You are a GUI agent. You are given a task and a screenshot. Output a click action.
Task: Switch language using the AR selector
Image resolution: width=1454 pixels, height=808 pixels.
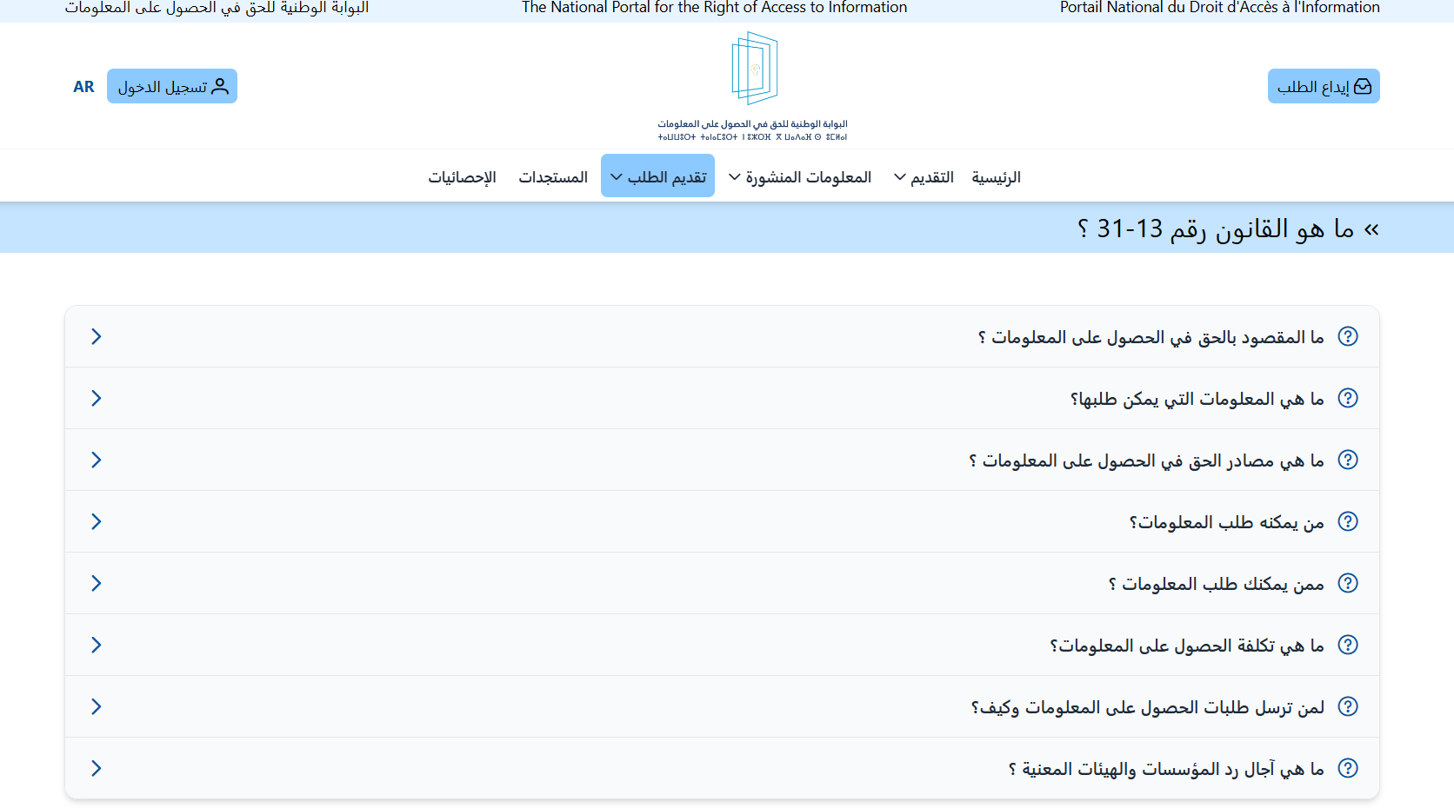83,87
